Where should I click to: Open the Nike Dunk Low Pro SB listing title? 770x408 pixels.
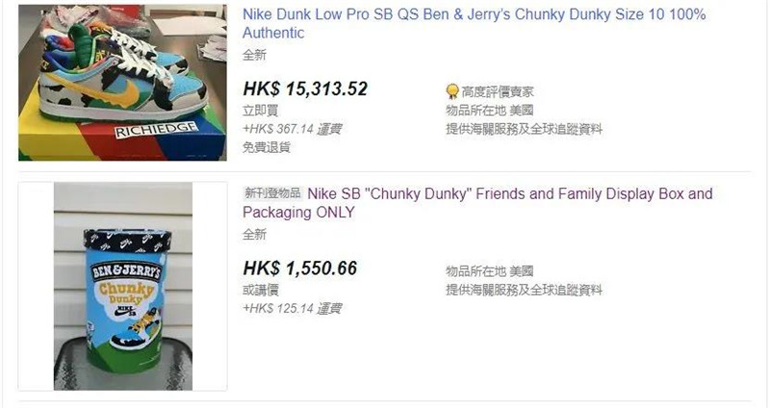(474, 23)
